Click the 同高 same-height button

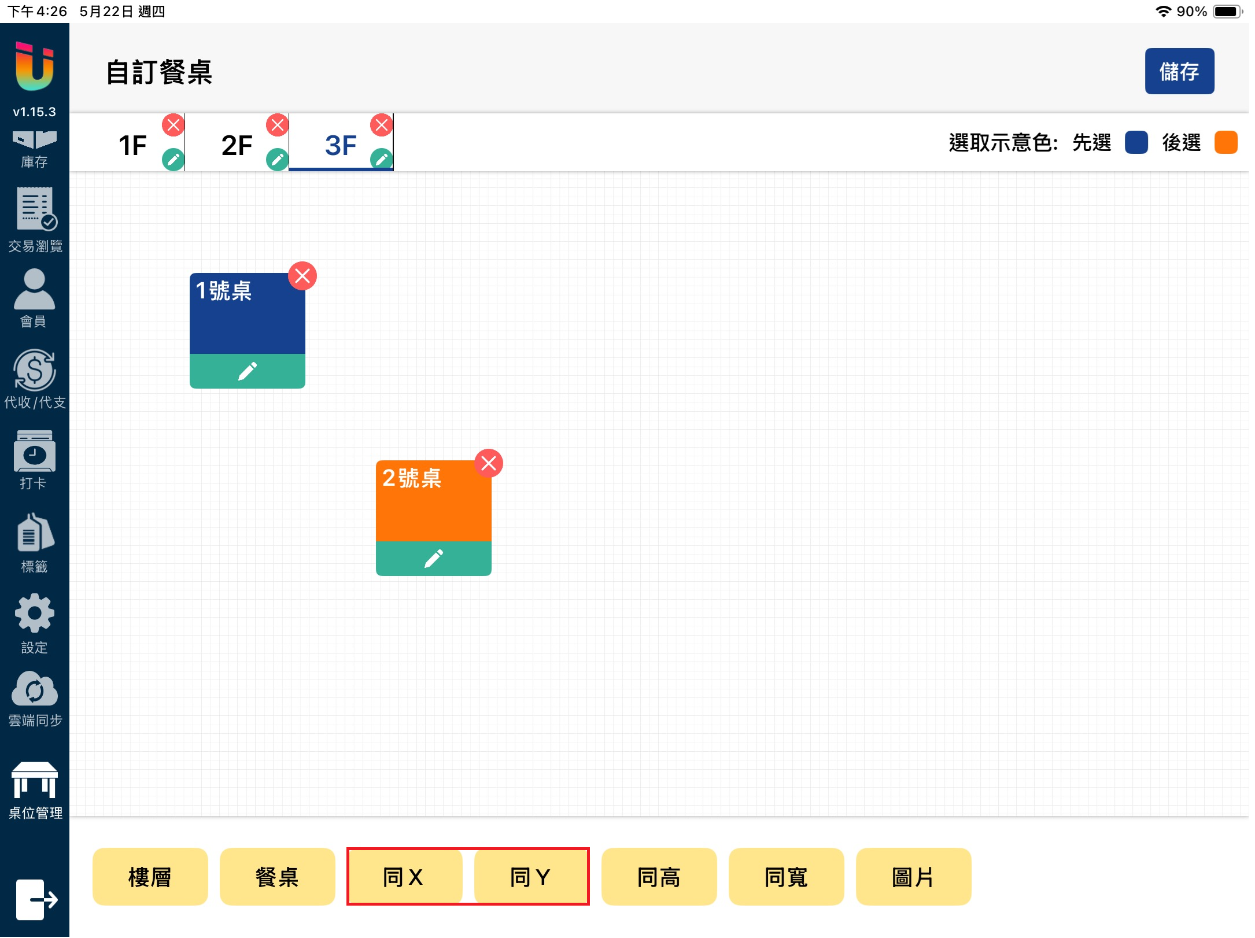[x=659, y=877]
